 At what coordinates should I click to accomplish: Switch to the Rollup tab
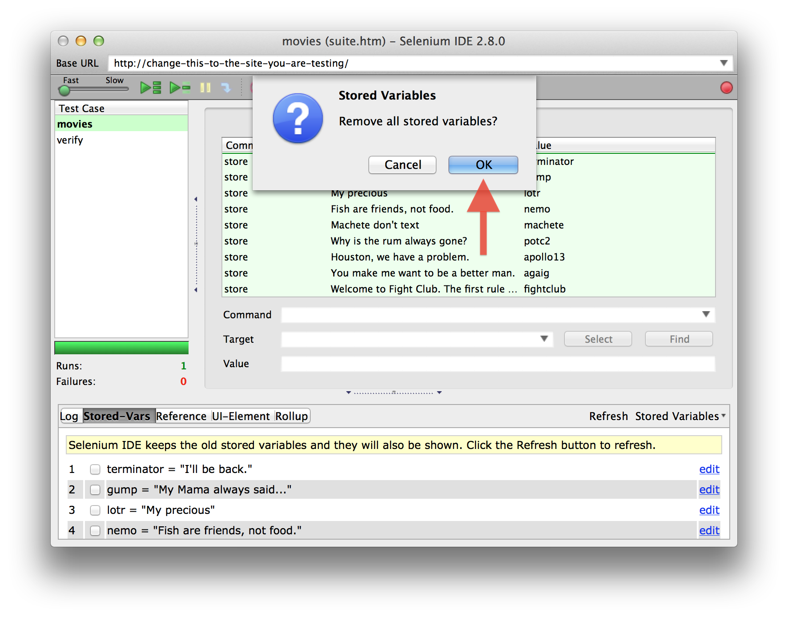[291, 417]
